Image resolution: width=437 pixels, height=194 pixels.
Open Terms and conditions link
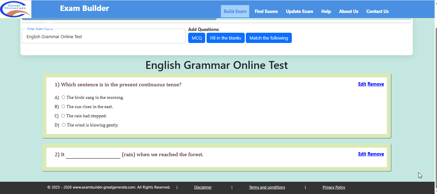click(267, 187)
